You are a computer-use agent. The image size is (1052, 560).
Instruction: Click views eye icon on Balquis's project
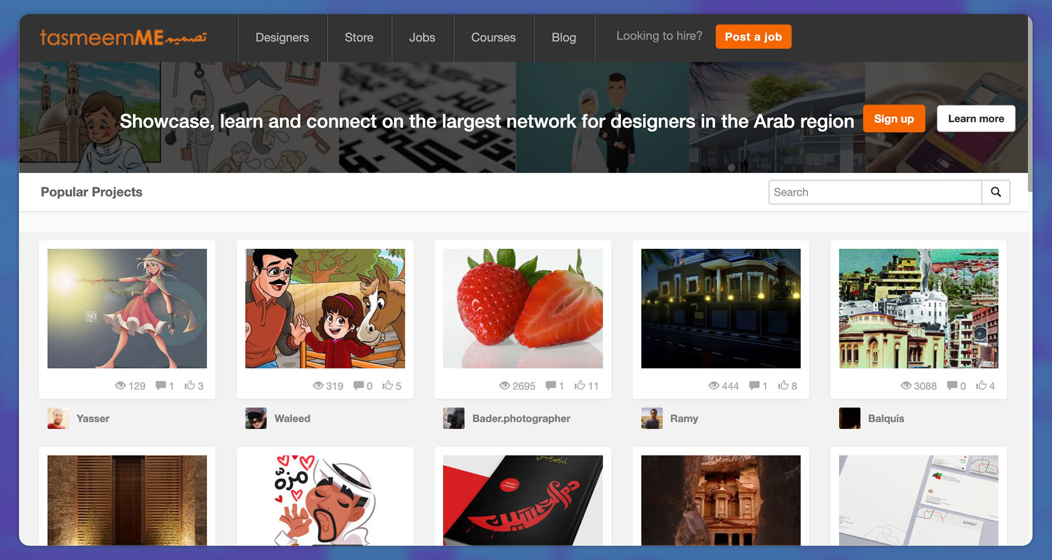[906, 385]
